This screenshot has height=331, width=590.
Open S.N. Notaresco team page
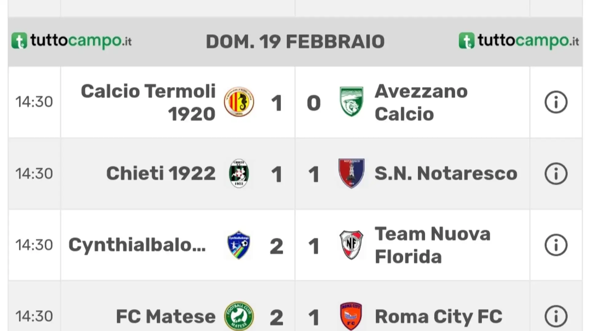[x=446, y=173]
